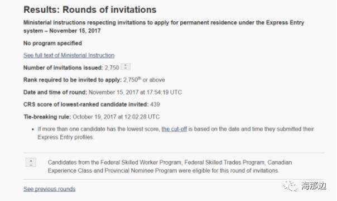The width and height of the screenshot is (337, 201).
Task: Click the Candidates eligibility footnote paragraph
Action: pos(170,166)
